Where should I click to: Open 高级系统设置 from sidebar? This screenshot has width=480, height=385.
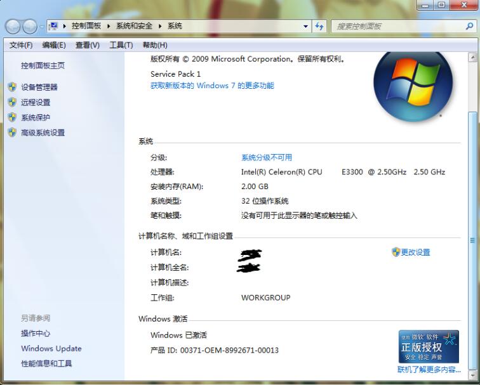[x=43, y=133]
